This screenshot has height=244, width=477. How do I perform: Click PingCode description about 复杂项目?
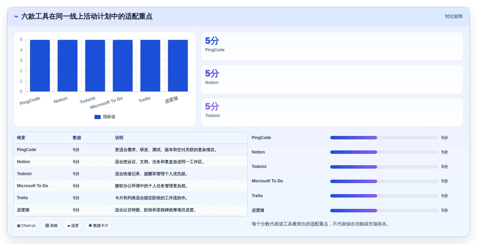(x=166, y=150)
